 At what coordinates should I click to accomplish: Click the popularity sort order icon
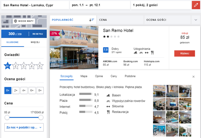click(92, 20)
